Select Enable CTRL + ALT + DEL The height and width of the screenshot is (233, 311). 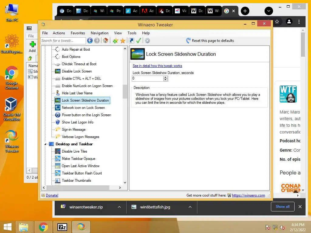(81, 79)
